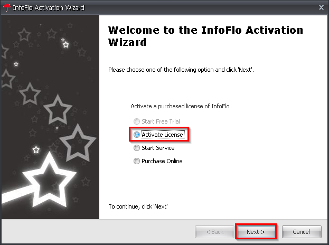Click the InfoFlo Activation Wizard title bar

(165, 7)
